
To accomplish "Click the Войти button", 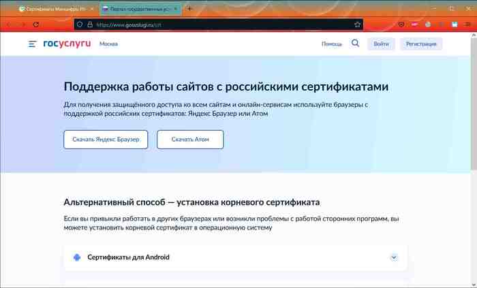I will (x=381, y=44).
